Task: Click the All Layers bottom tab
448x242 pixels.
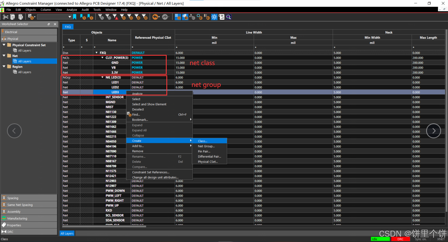Action: pos(67,233)
